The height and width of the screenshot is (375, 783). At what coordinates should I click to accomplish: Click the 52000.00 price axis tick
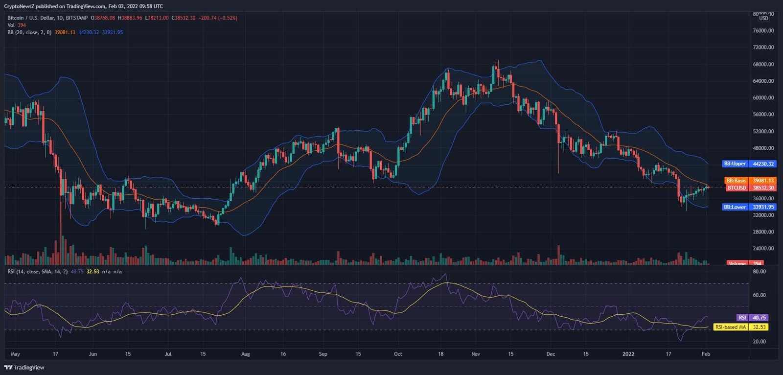(x=763, y=132)
